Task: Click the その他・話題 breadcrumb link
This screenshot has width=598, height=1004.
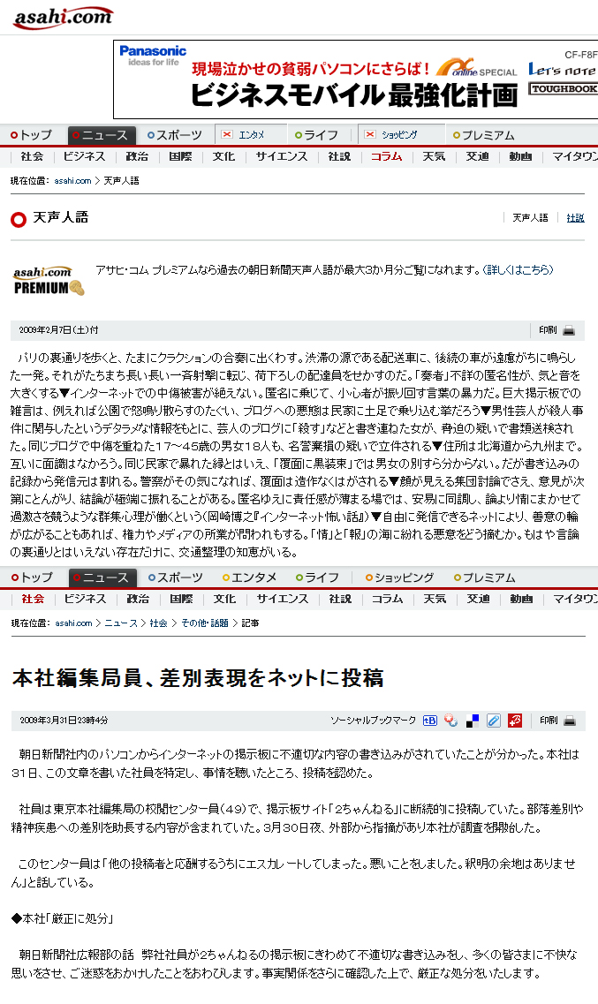Action: pos(205,623)
